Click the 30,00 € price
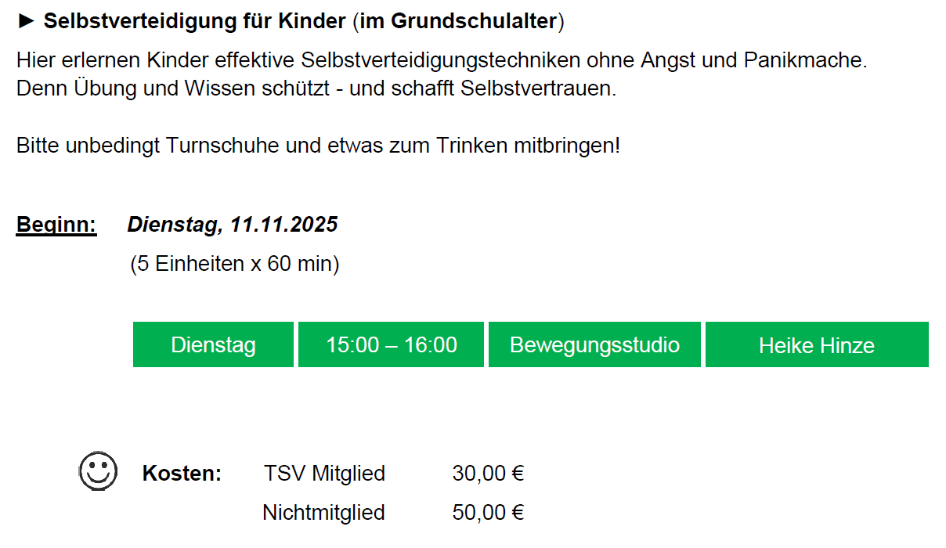This screenshot has height=548, width=946. pos(488,474)
